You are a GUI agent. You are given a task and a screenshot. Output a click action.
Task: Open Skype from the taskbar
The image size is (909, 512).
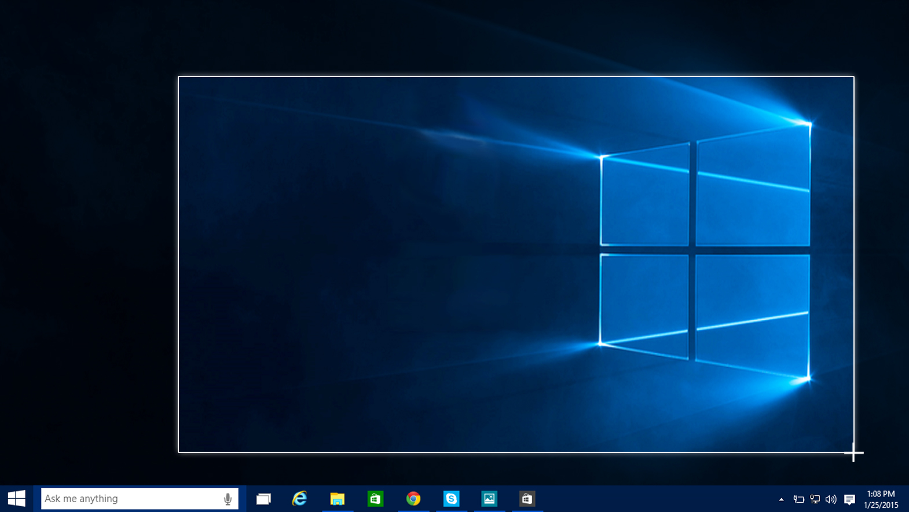(451, 499)
